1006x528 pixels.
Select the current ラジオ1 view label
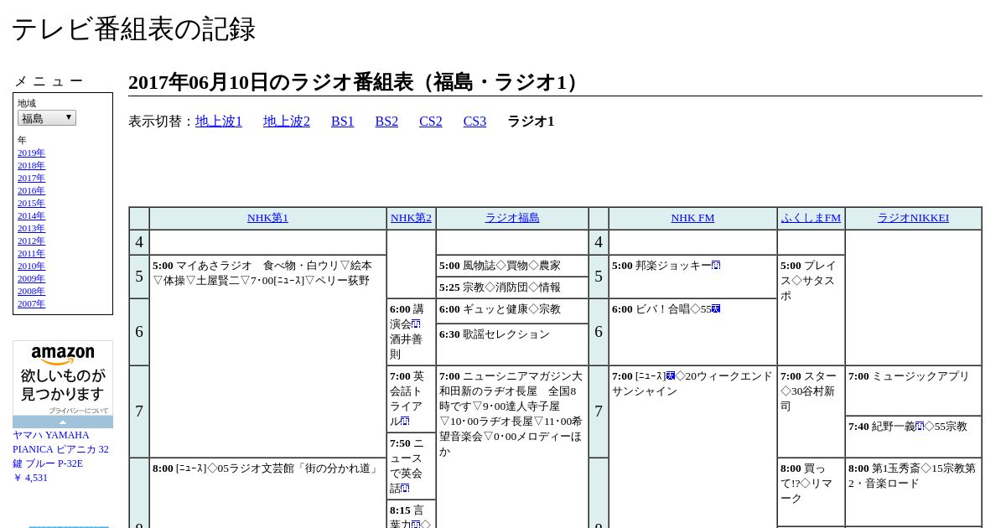[531, 122]
